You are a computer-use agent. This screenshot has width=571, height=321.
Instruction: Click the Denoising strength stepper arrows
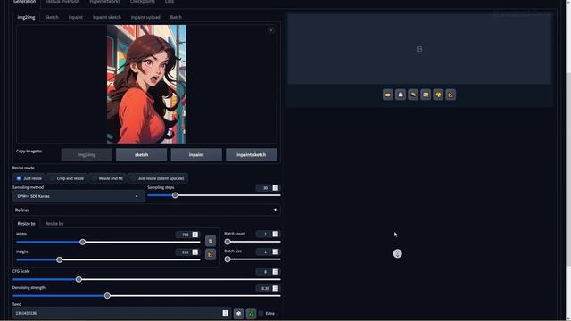click(x=276, y=288)
